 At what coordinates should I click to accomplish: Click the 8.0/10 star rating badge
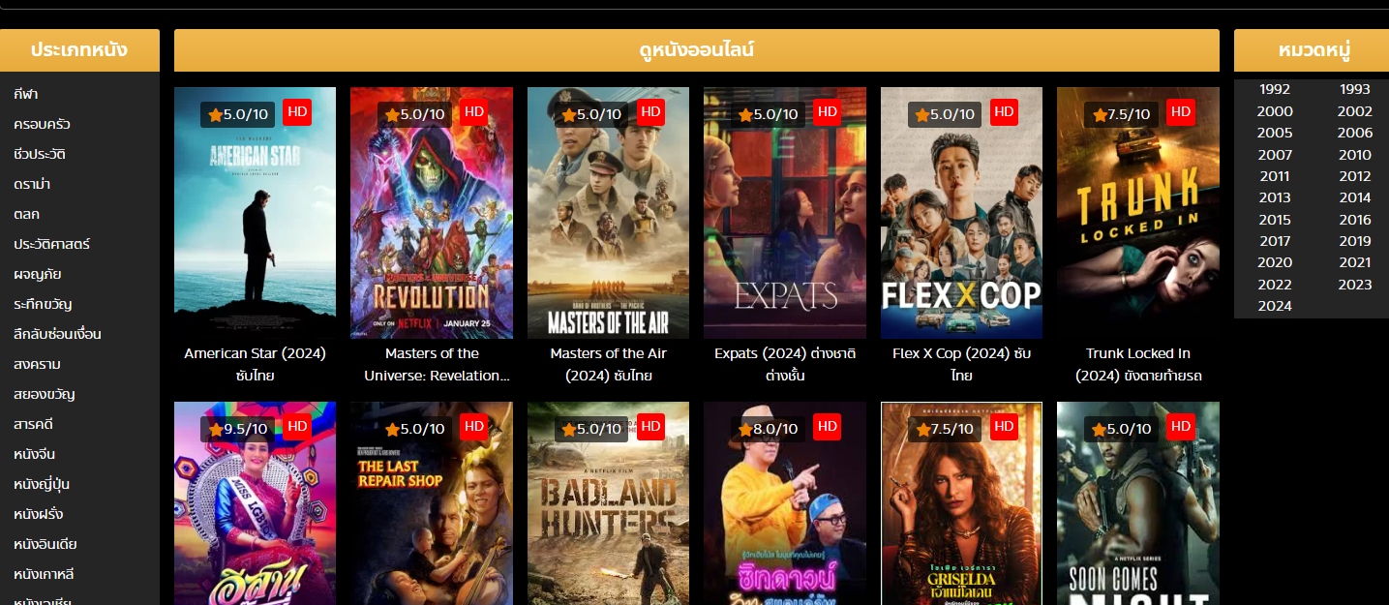pyautogui.click(x=769, y=429)
